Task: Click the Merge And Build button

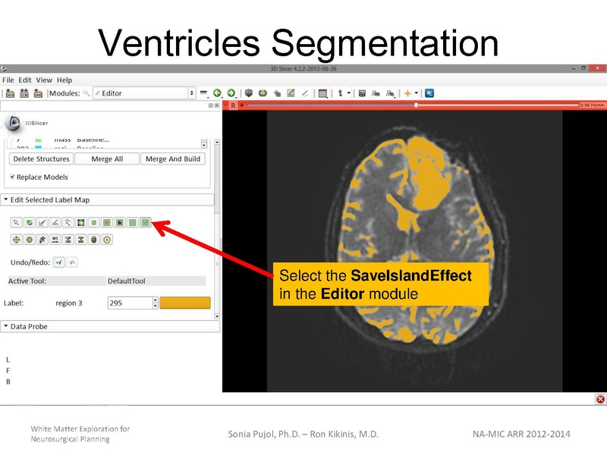Action: [172, 159]
